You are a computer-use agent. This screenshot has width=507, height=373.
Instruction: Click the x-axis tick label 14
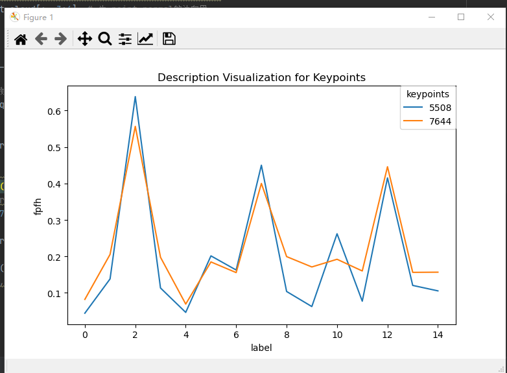[x=438, y=335]
